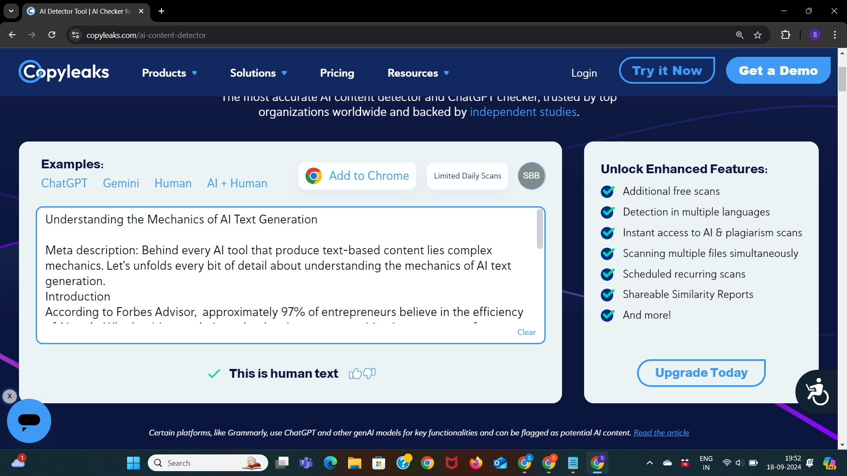The height and width of the screenshot is (476, 847).
Task: Bookmark this page with the star icon
Action: click(x=758, y=35)
